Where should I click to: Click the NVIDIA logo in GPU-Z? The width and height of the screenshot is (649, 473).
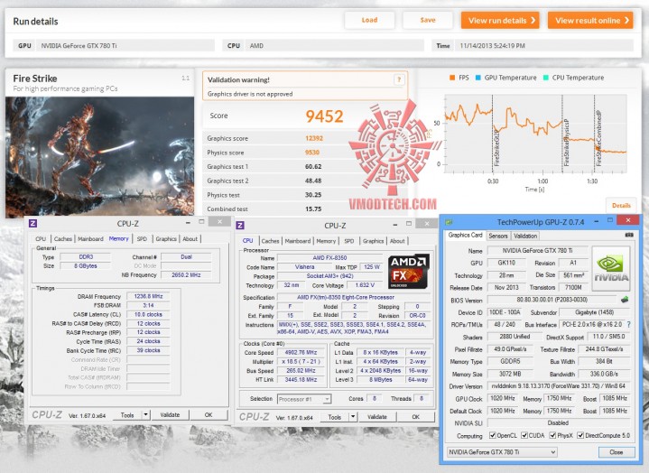pyautogui.click(x=611, y=268)
